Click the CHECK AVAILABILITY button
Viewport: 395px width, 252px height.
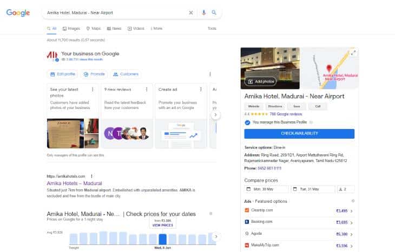point(299,134)
